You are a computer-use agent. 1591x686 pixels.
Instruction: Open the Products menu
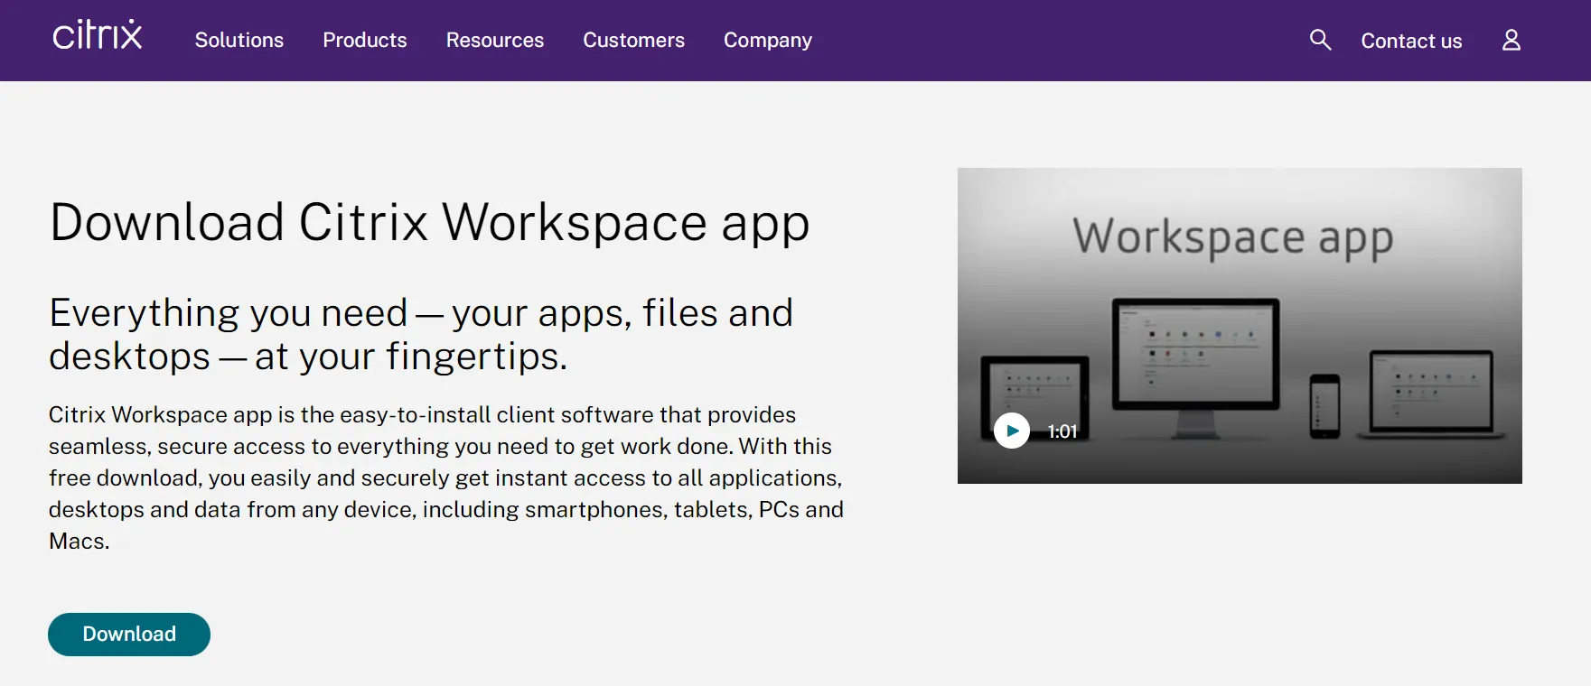(365, 40)
